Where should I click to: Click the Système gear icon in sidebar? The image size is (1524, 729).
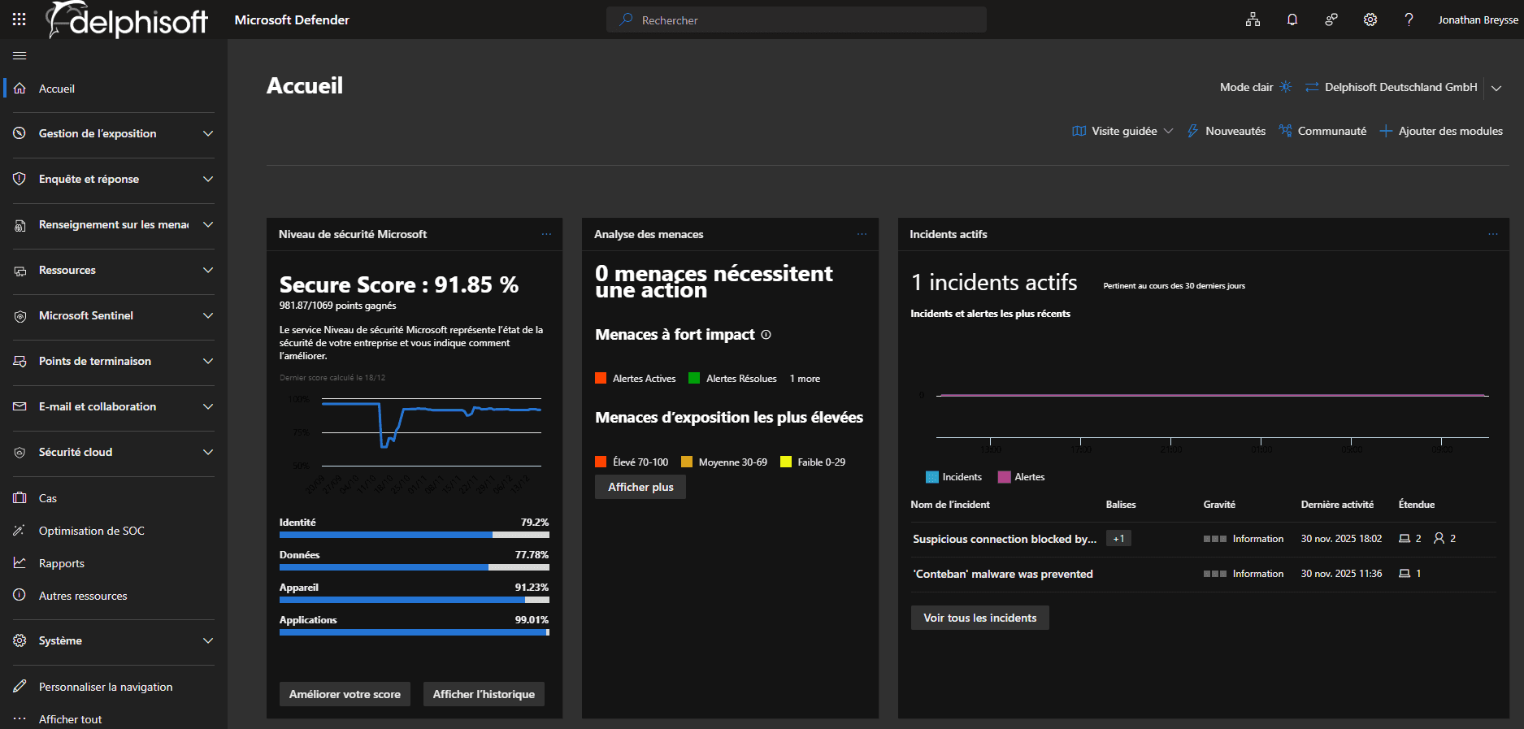20,640
